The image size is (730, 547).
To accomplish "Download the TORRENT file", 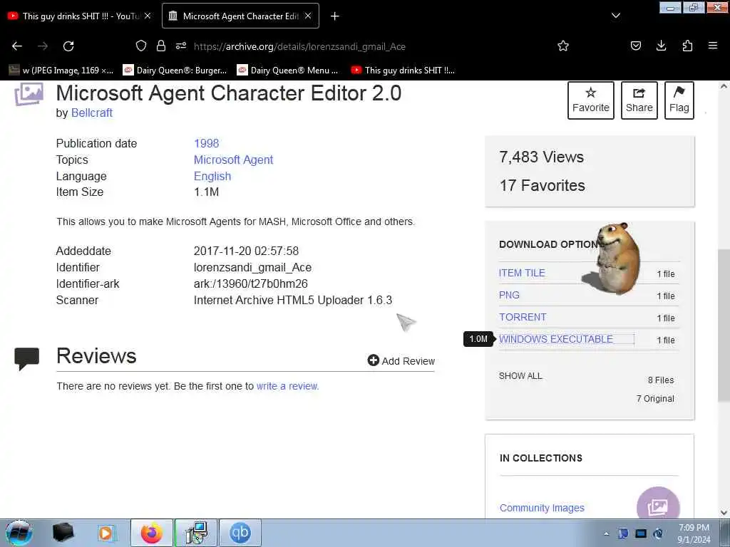I will click(523, 317).
